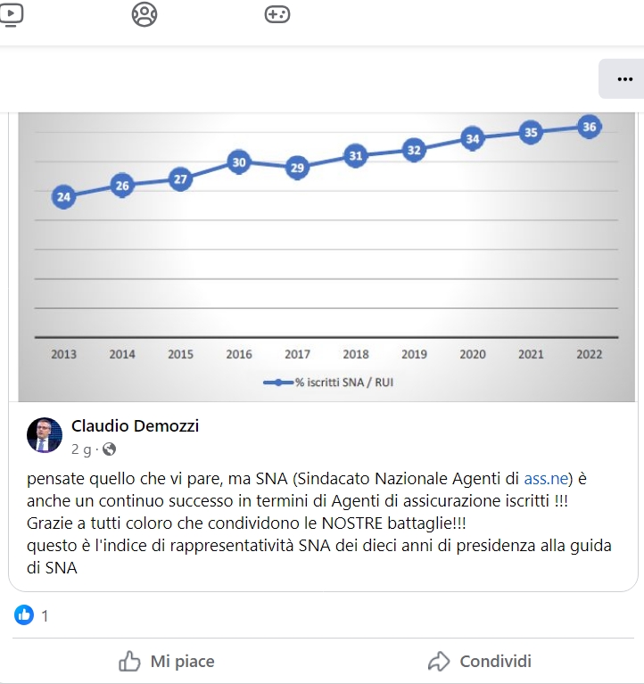This screenshot has height=684, width=644.
Task: View the blue like reaction icon
Action: click(24, 615)
